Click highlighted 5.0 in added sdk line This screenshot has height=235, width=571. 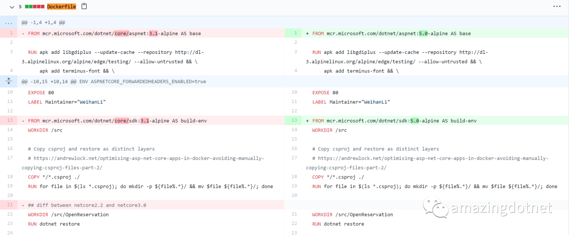(x=415, y=121)
